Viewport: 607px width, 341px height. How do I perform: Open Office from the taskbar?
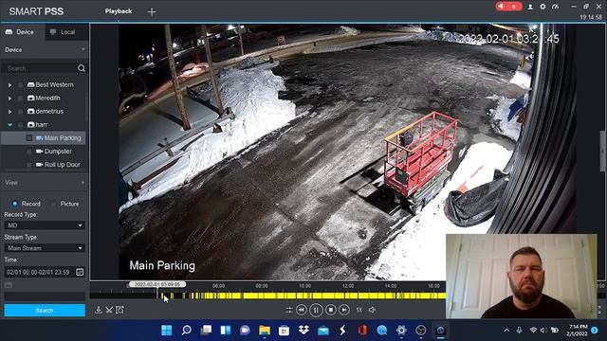[362, 331]
